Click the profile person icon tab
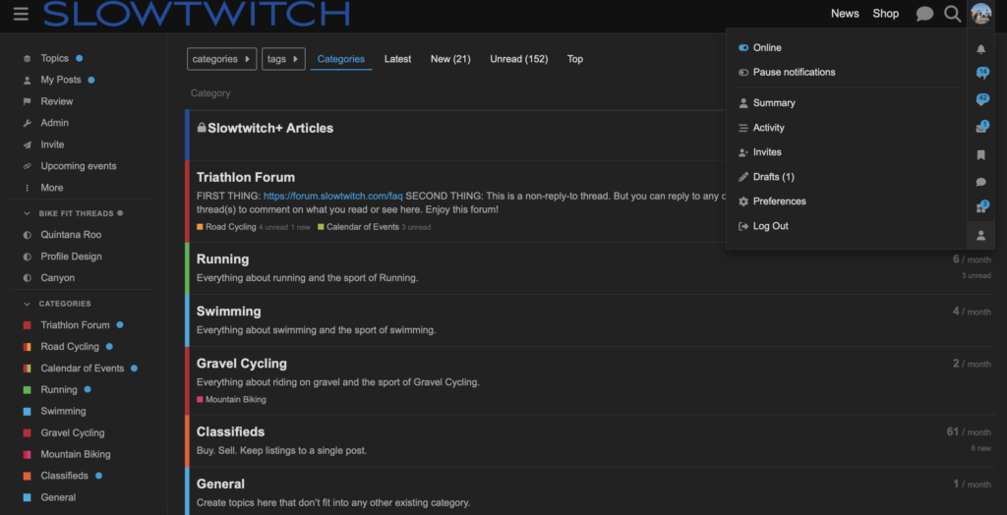This screenshot has height=515, width=1007. click(x=980, y=236)
